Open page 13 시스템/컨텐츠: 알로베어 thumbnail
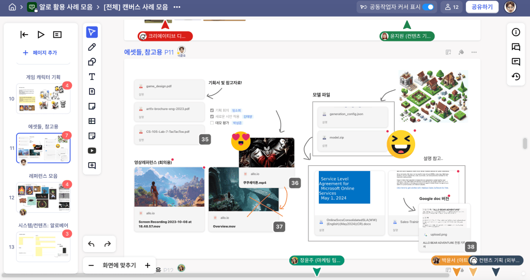The height and width of the screenshot is (280, 530). click(x=43, y=246)
